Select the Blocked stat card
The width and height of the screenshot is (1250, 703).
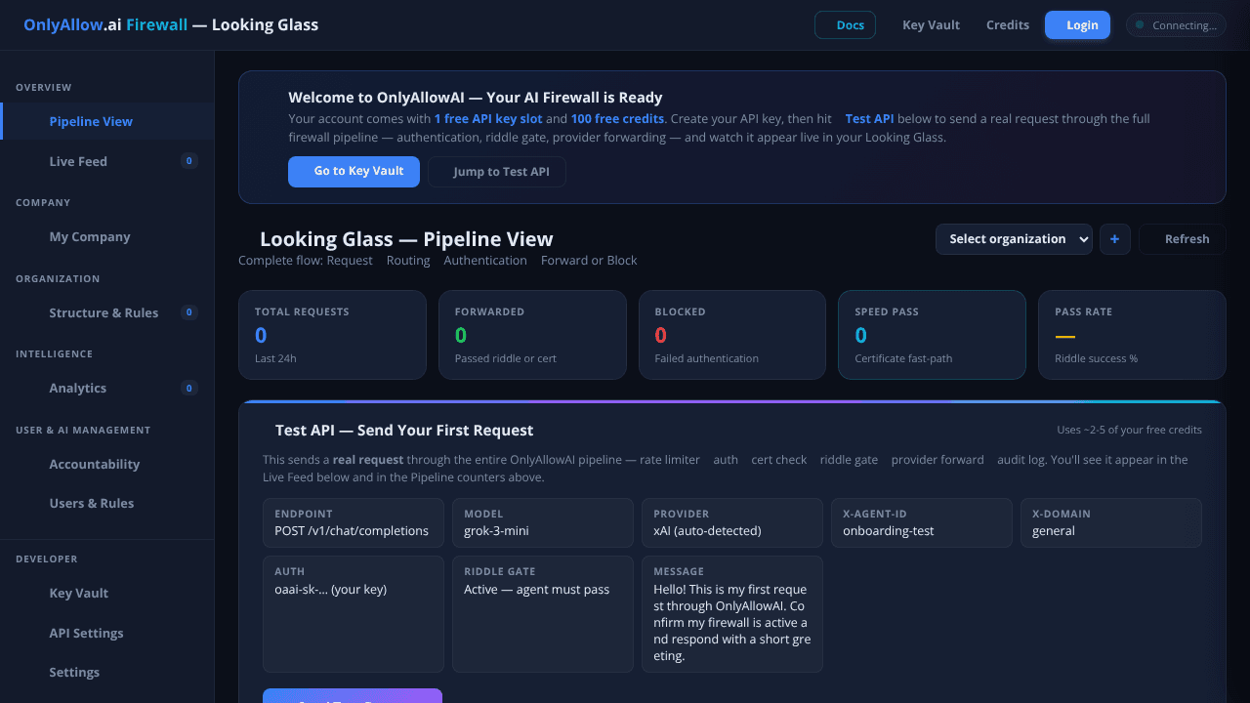pos(732,334)
